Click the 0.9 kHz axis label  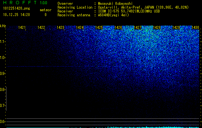[2, 74]
